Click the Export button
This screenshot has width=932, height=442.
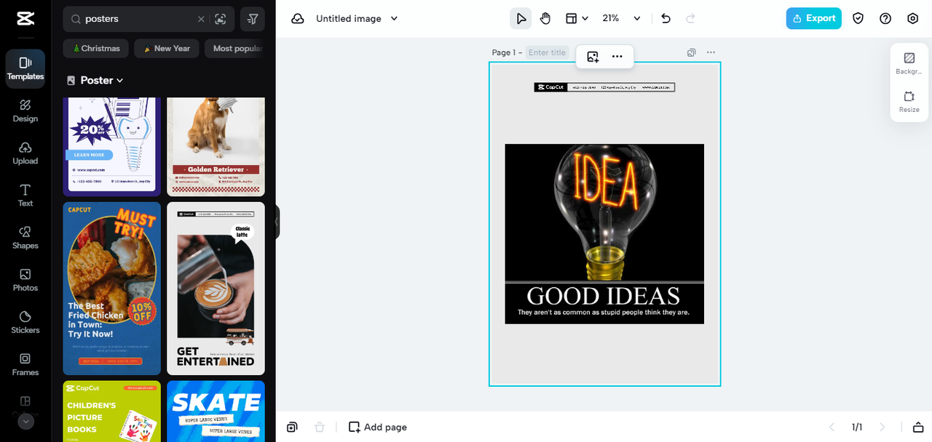814,19
